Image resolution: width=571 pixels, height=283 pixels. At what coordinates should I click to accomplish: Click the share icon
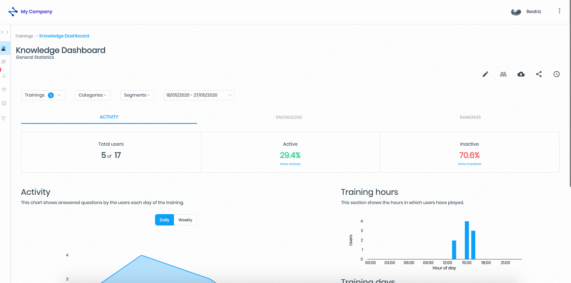539,74
